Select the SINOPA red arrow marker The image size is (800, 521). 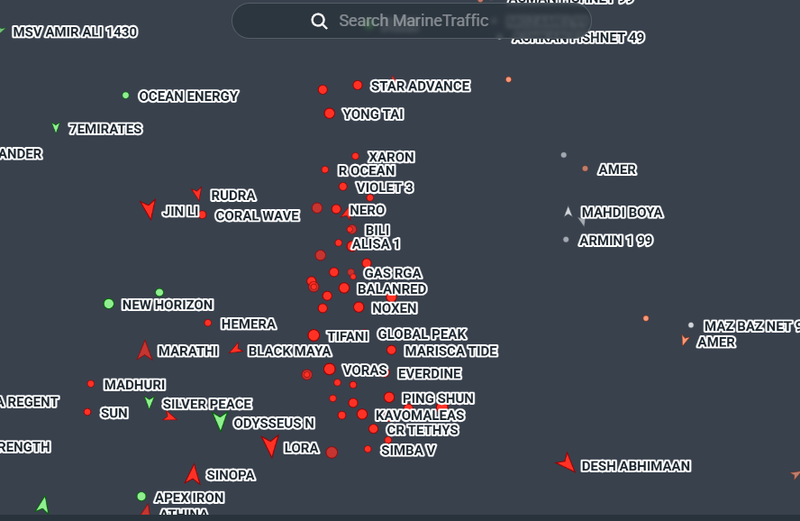coord(193,474)
